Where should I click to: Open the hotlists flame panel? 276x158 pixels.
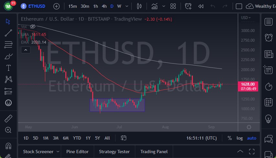point(269,87)
